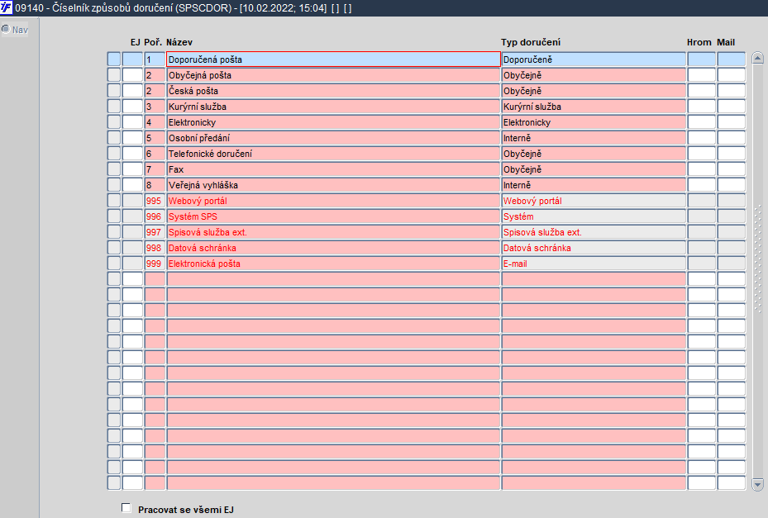Click the Obyčejná pošta name field
The height and width of the screenshot is (518, 768).
point(333,75)
